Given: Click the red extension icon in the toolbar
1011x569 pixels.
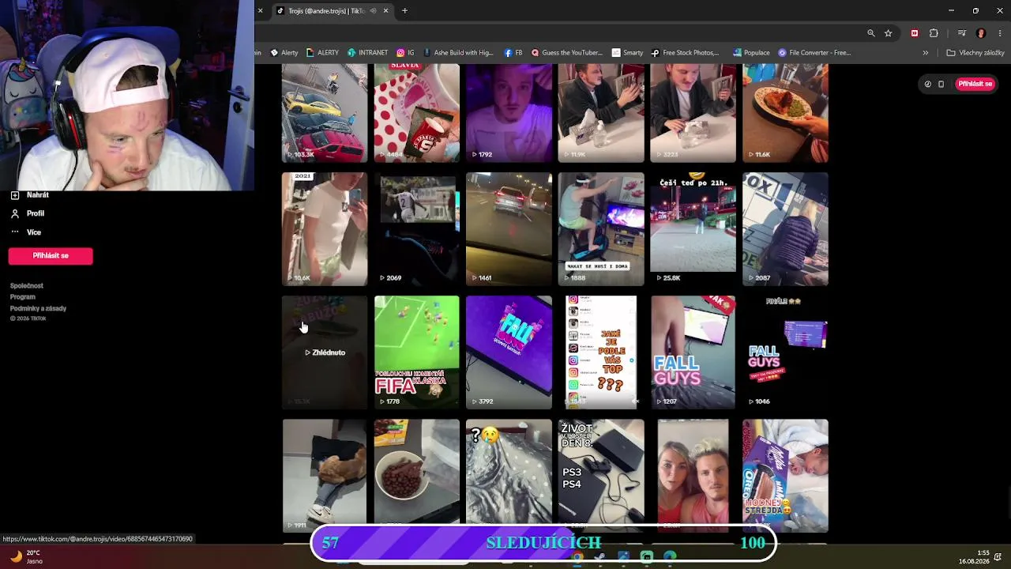Looking at the screenshot, I should coord(915,33).
